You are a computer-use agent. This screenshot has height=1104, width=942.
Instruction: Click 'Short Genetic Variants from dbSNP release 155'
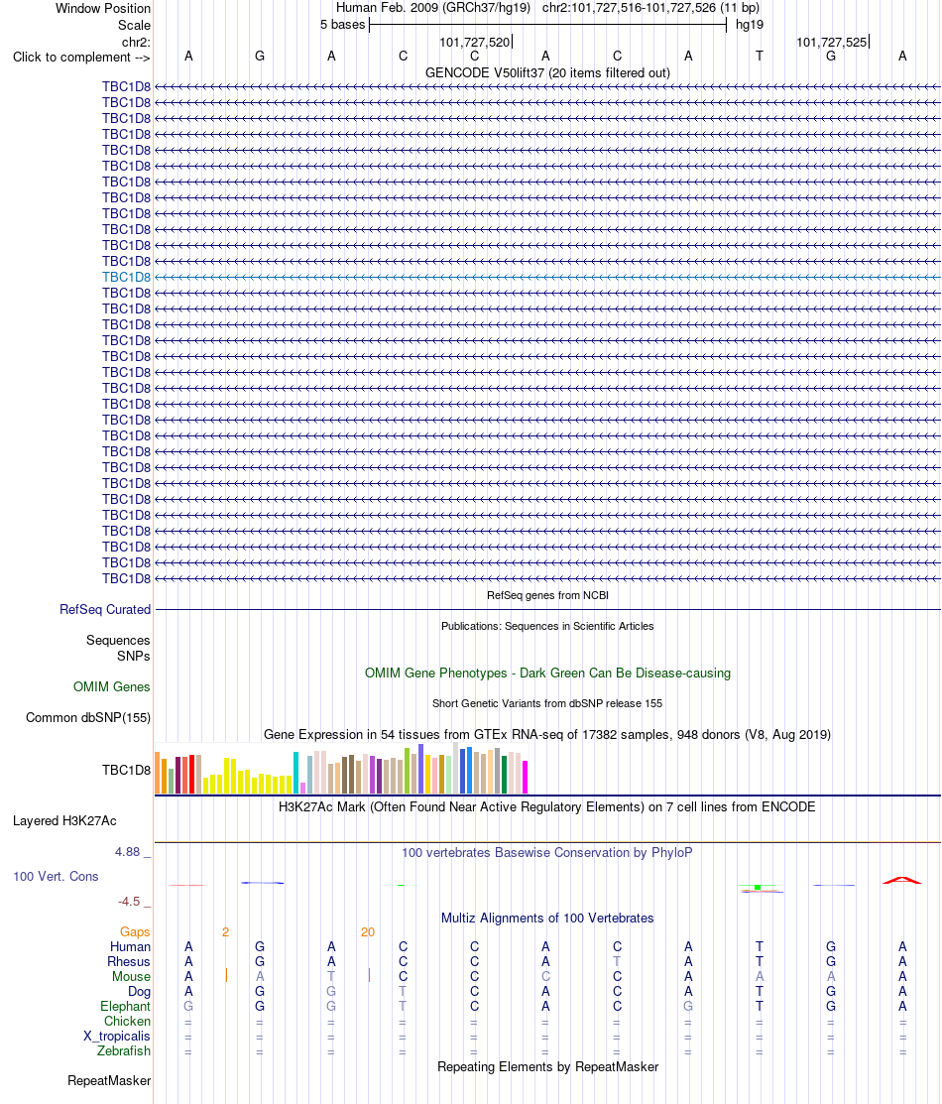click(x=547, y=703)
